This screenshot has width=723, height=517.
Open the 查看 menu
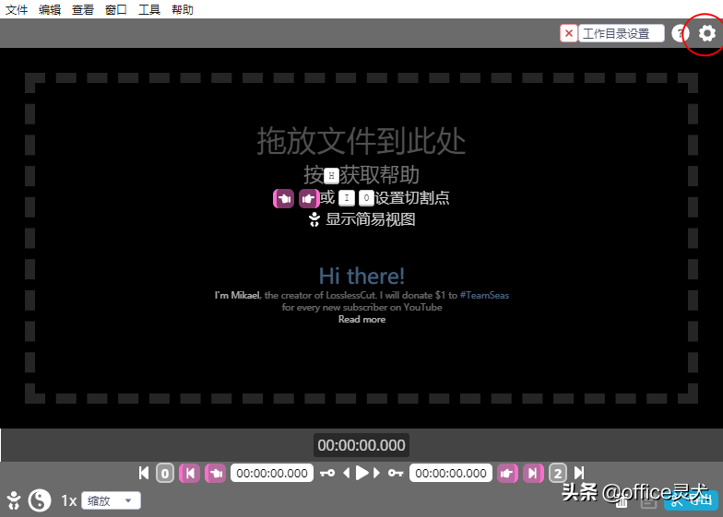[83, 9]
